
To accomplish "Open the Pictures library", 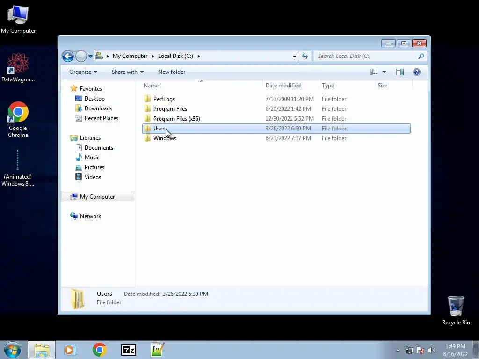I will tap(94, 167).
